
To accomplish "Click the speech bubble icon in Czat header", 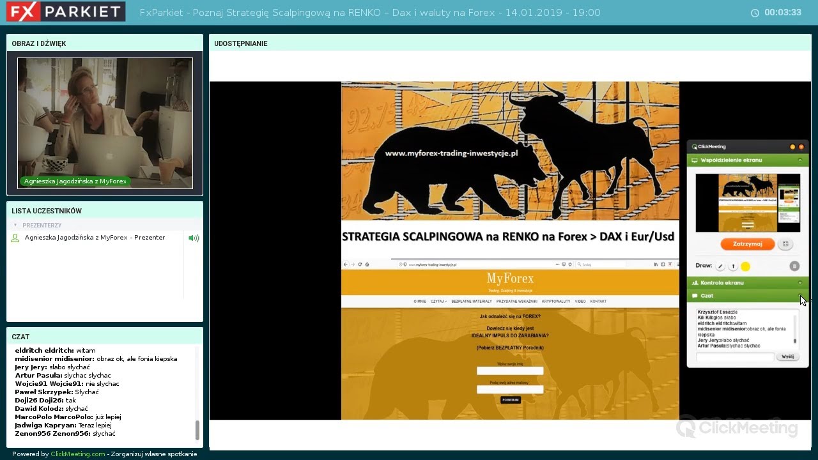I will click(x=695, y=296).
